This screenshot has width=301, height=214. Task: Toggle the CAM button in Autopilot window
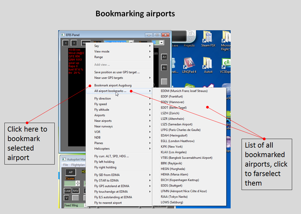coord(67,191)
